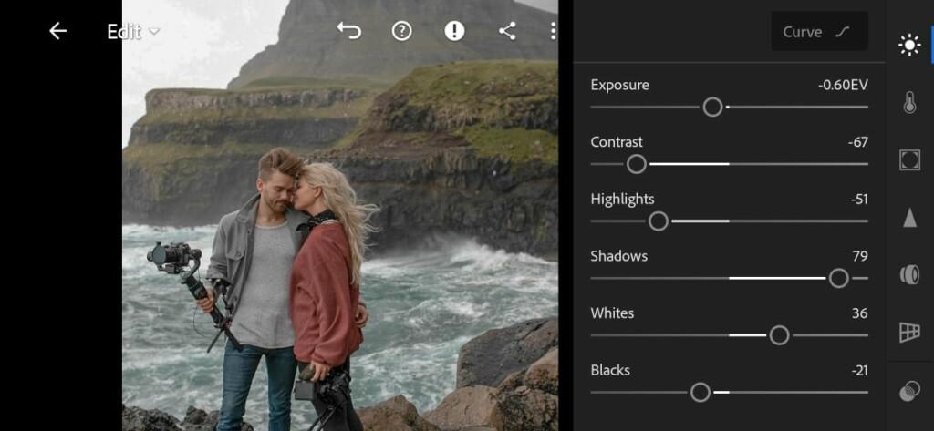The image size is (934, 431).
Task: Click the Highlights slider handle
Action: point(659,221)
